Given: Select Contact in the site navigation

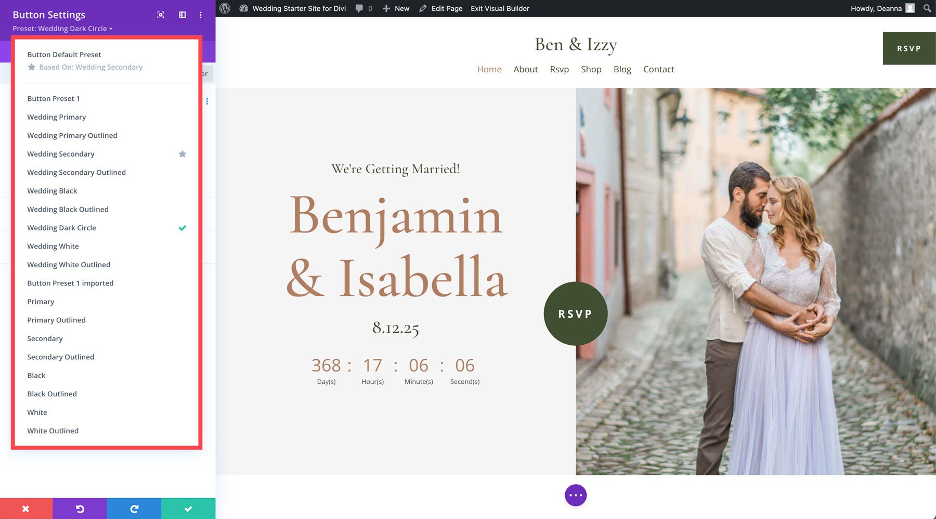Looking at the screenshot, I should coord(658,69).
